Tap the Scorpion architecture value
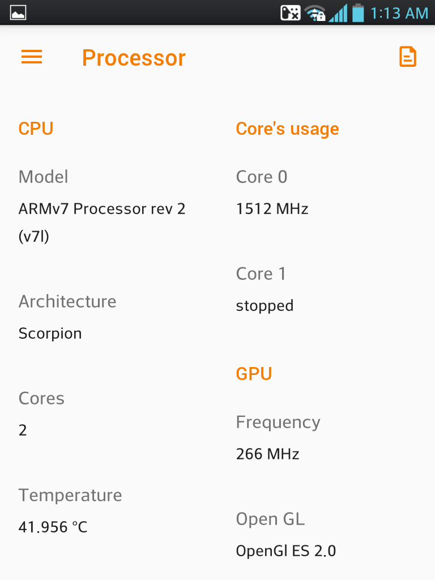This screenshot has height=580, width=435. coord(50,333)
